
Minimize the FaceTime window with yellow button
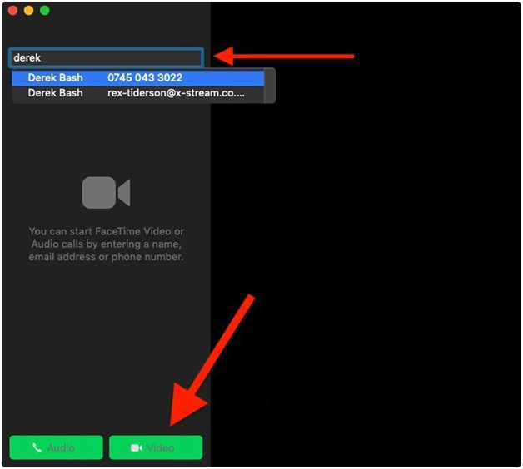point(28,11)
